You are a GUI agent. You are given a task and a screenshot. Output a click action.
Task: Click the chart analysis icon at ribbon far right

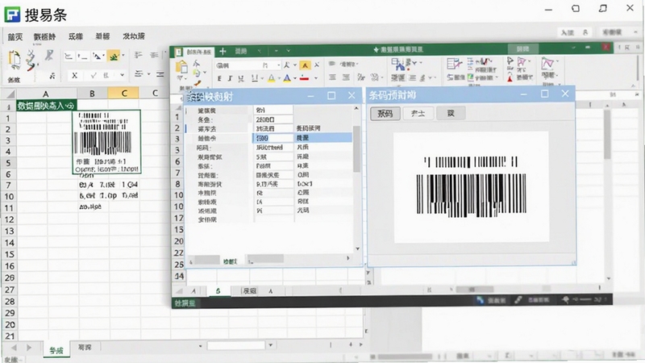click(547, 64)
